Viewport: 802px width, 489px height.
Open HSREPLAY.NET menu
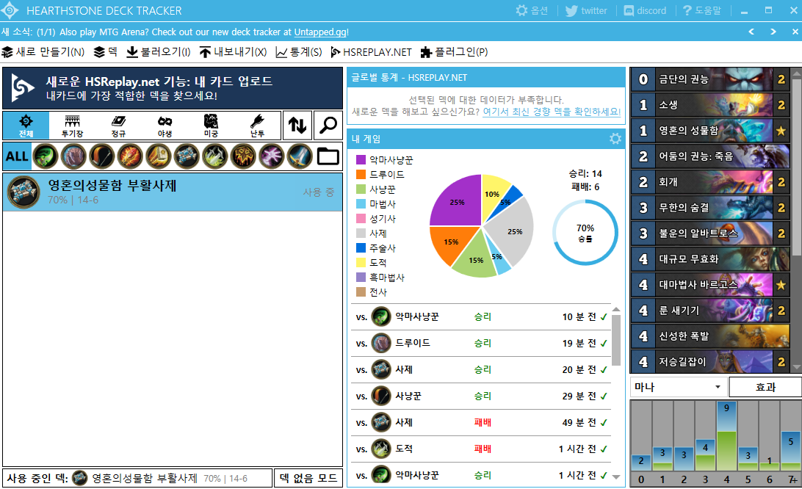coord(372,52)
